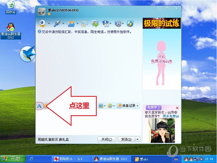The width and height of the screenshot is (217, 163).
Task: Open the webcam video call dropdown arrow
Action: click(x=49, y=24)
